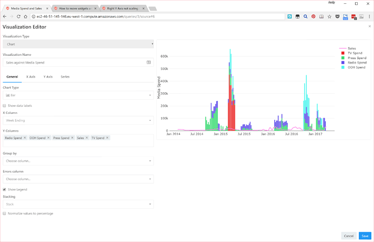
Task: Toggle TV Spend red legend swatch
Action: coord(343,53)
